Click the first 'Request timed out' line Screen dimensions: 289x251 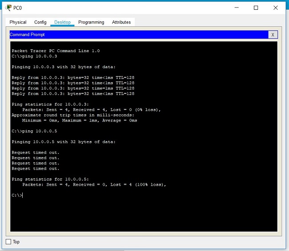coord(35,153)
